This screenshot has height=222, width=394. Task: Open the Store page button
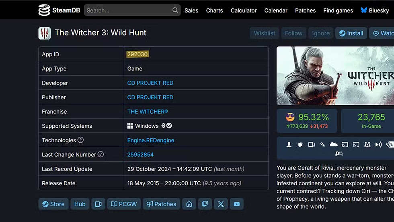click(53, 204)
